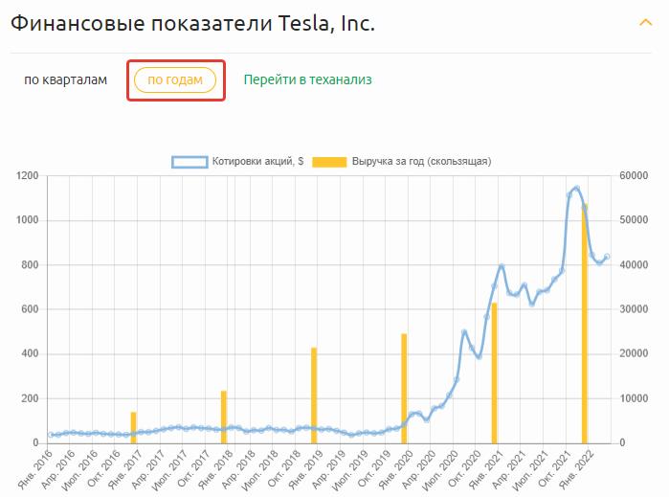The width and height of the screenshot is (669, 497).
Task: Click the yellow revenue legend swatch
Action: (x=329, y=162)
